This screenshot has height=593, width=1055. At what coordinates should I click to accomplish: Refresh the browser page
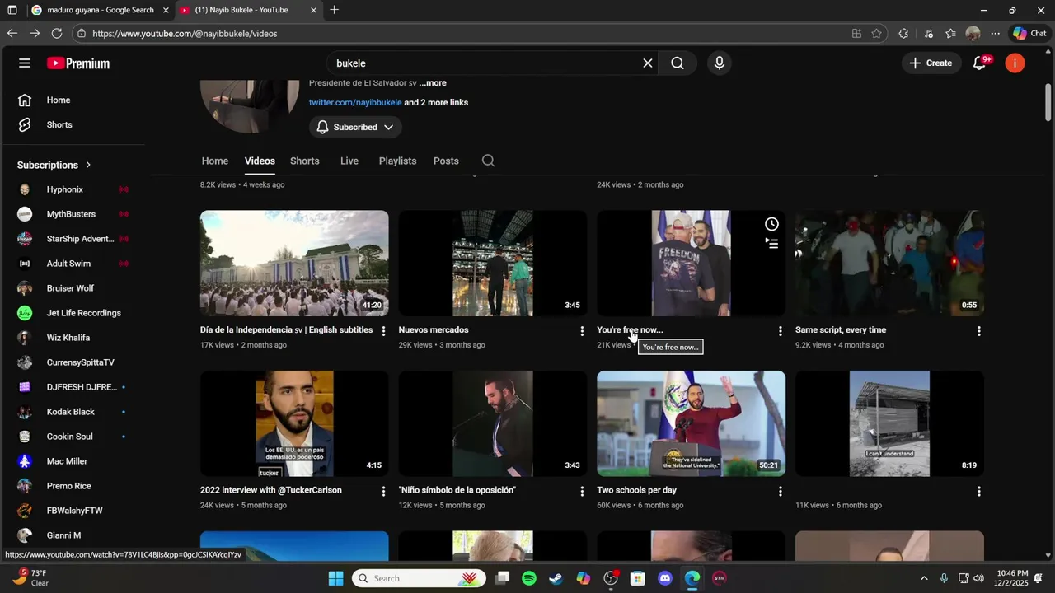[56, 33]
